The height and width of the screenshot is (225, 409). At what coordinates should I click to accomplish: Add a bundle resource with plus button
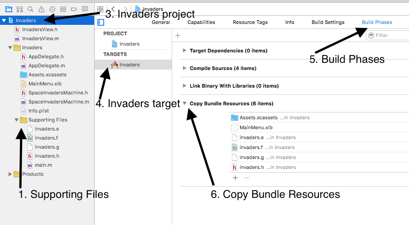[235, 178]
